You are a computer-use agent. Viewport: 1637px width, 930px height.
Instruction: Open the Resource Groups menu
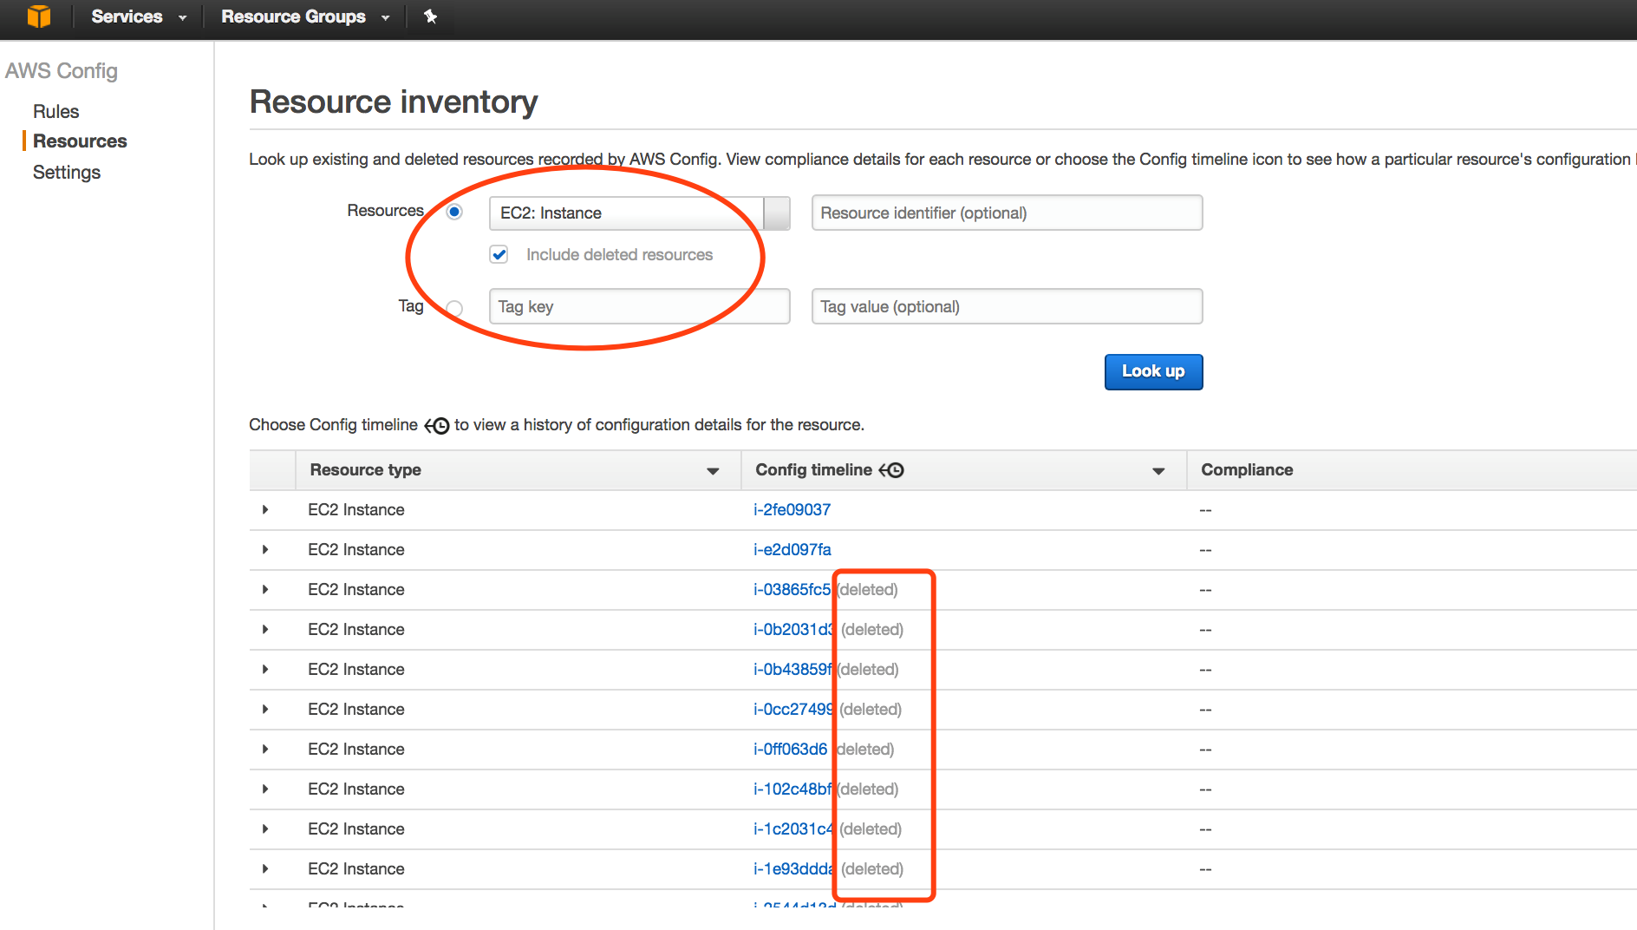coord(304,16)
